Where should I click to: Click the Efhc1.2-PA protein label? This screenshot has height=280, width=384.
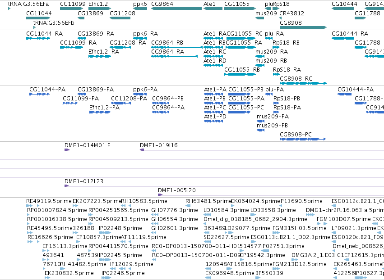(104, 108)
